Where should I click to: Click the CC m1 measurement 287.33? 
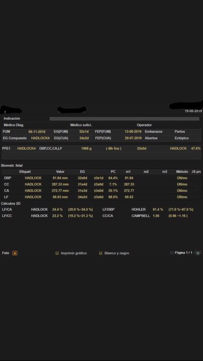[x=129, y=184]
